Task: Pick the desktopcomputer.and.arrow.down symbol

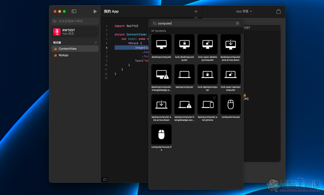Action: [x=230, y=44]
